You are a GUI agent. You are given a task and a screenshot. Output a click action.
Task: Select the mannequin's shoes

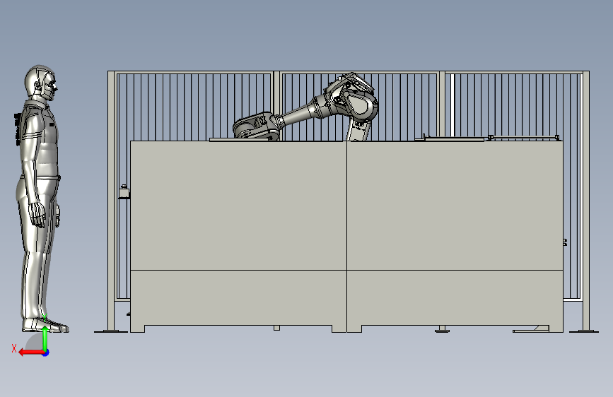pyautogui.click(x=45, y=326)
